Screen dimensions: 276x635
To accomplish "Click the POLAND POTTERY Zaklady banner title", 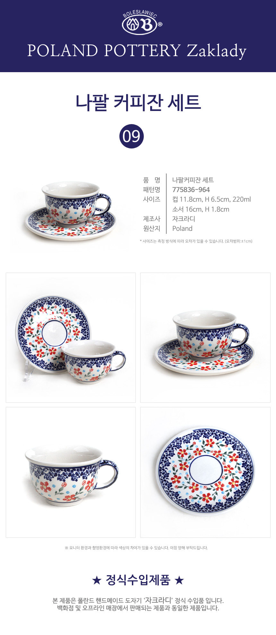I will (x=137, y=51).
